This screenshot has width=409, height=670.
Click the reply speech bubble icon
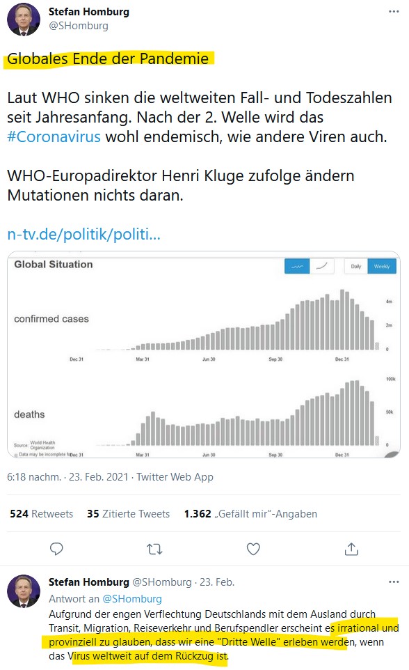(56, 549)
